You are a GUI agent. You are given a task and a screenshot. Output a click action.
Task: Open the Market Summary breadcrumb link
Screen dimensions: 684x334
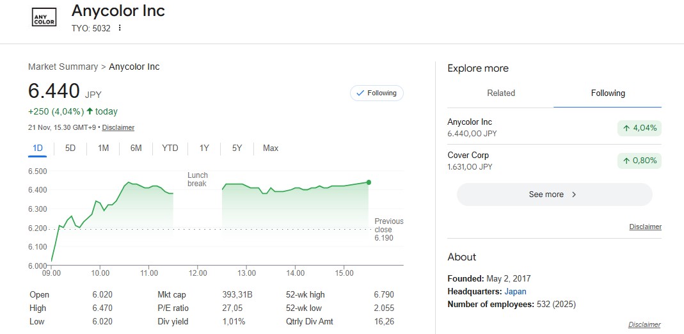(63, 67)
